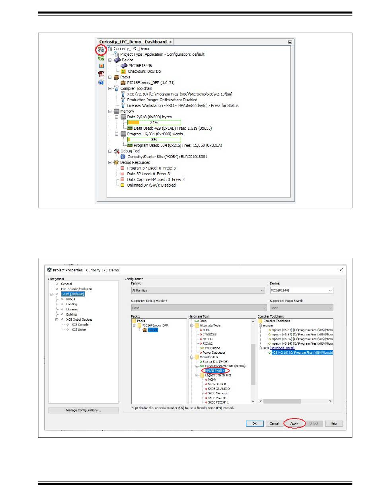Click the Program memory 3% usage bar
This screenshot has height=499, width=378.
pos(154,140)
